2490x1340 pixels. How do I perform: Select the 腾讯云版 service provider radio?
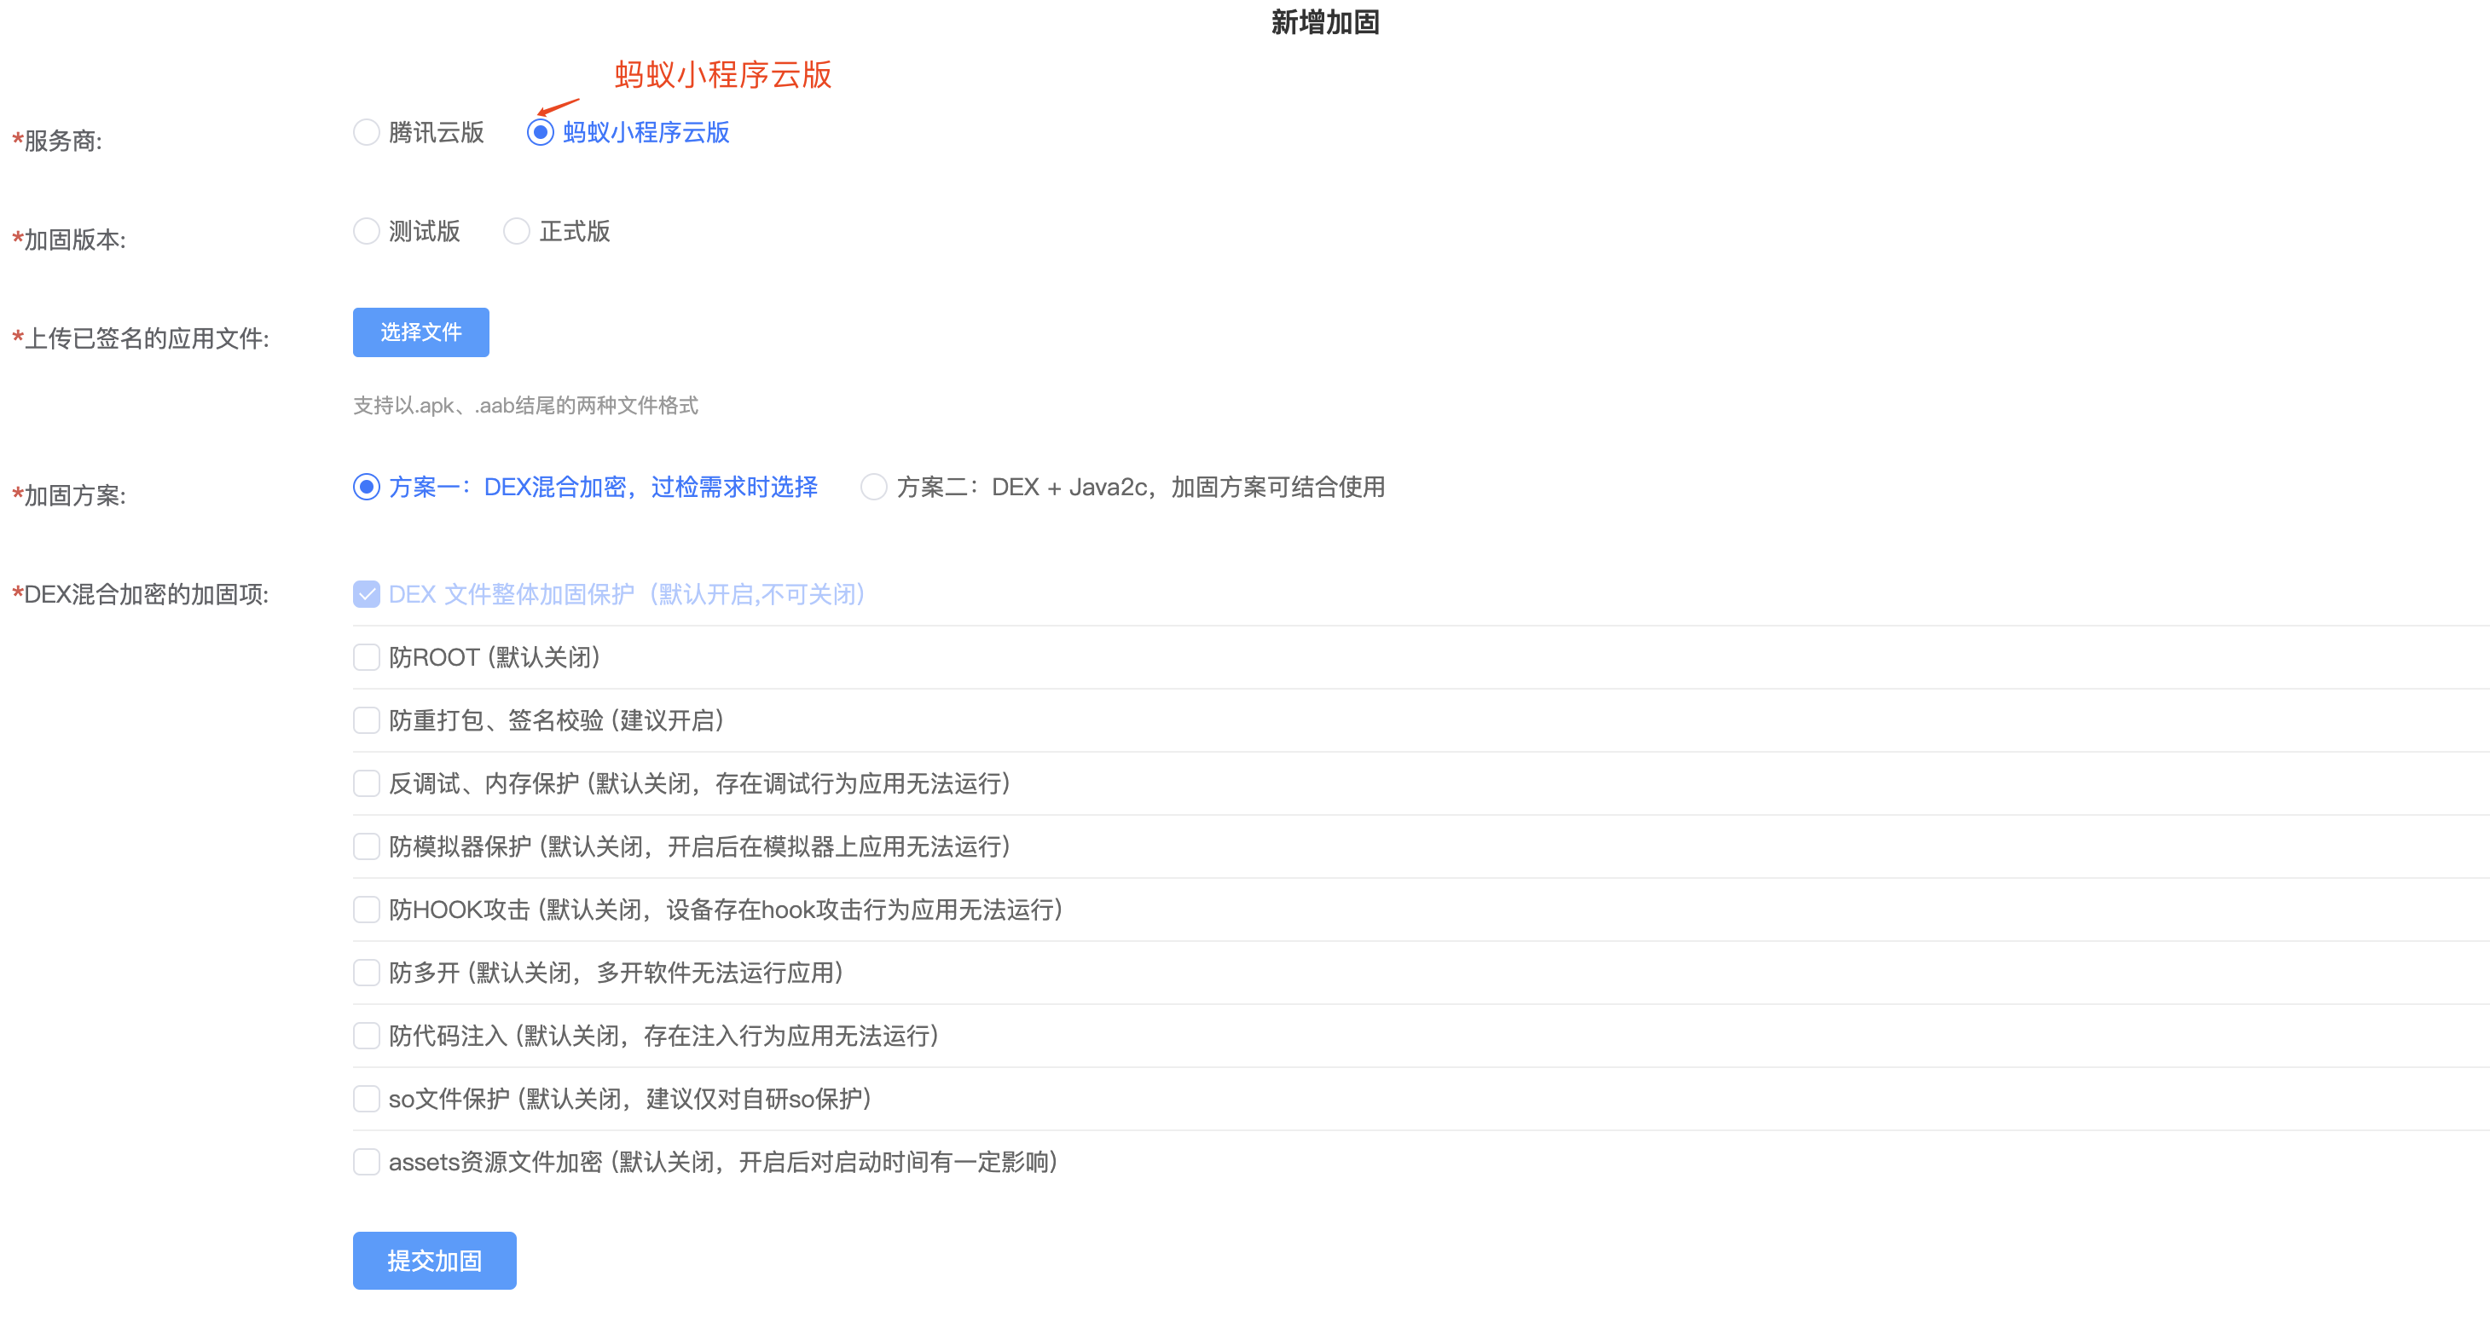pos(367,132)
